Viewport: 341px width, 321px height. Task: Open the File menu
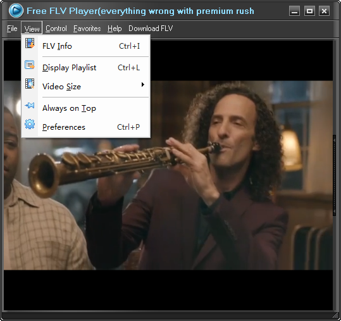tap(12, 28)
